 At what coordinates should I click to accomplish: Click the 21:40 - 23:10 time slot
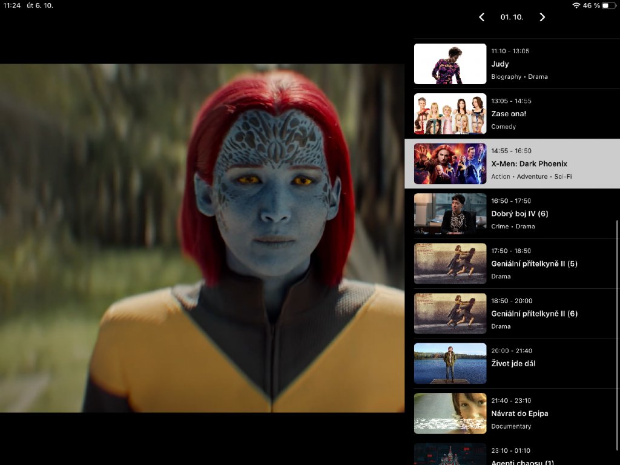click(511, 401)
